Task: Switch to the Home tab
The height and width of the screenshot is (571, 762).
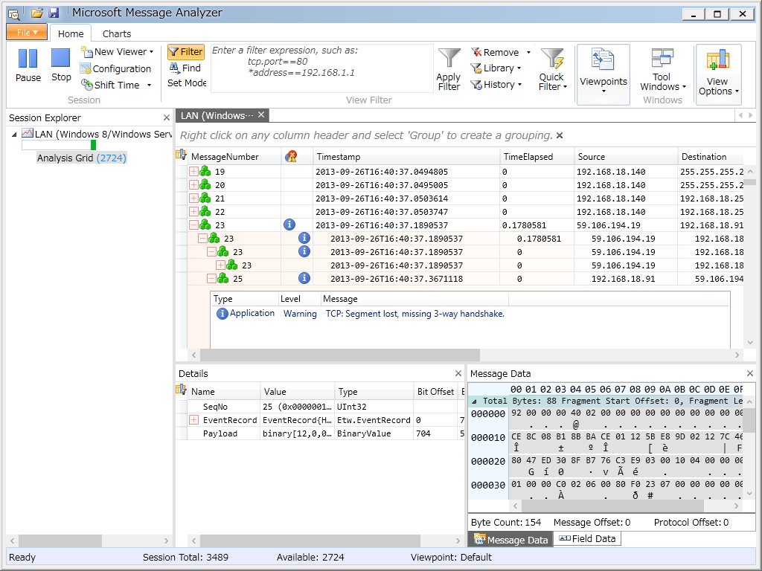Action: pos(71,33)
